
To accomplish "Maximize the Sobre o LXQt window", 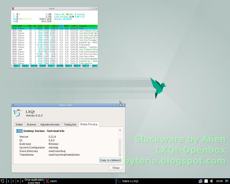I will pyautogui.click(x=121, y=105).
